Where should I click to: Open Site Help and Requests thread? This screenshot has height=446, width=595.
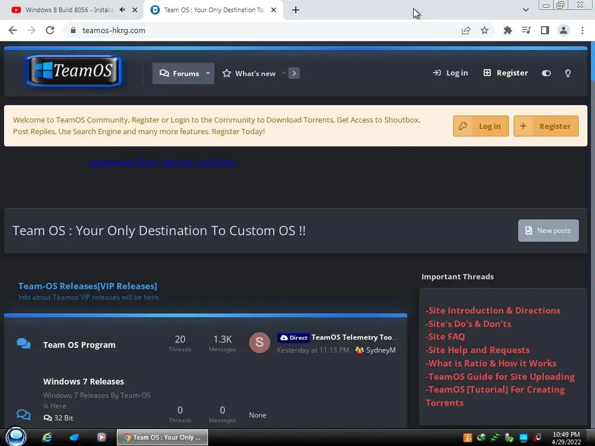pyautogui.click(x=478, y=350)
